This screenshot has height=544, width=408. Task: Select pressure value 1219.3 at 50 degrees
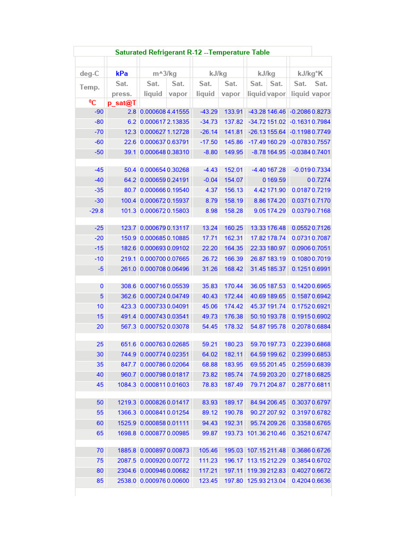(126, 403)
